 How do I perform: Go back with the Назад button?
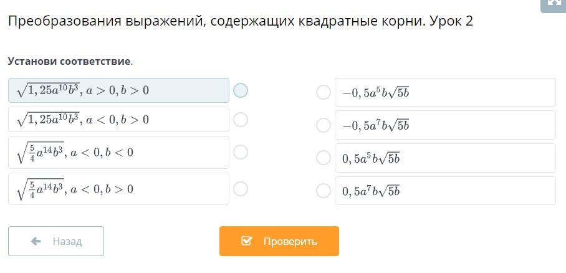tap(56, 241)
